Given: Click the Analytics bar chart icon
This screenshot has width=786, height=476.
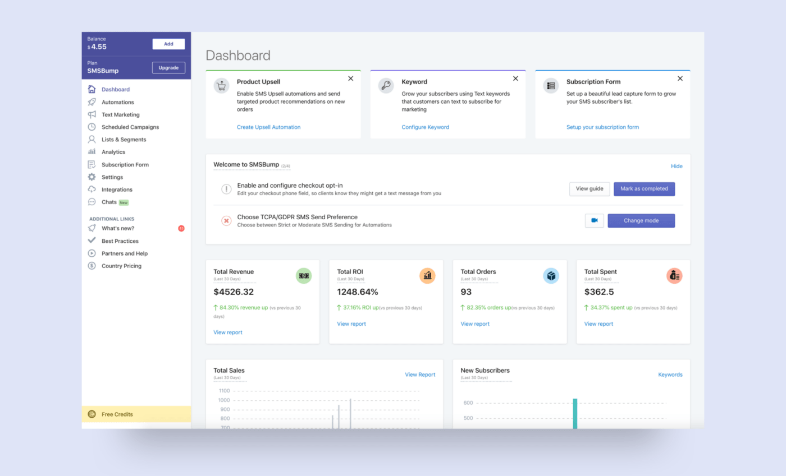Looking at the screenshot, I should (x=92, y=152).
